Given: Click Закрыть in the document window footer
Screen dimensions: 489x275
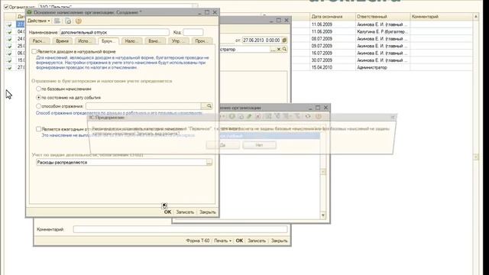Looking at the screenshot, I should pyautogui.click(x=279, y=241).
